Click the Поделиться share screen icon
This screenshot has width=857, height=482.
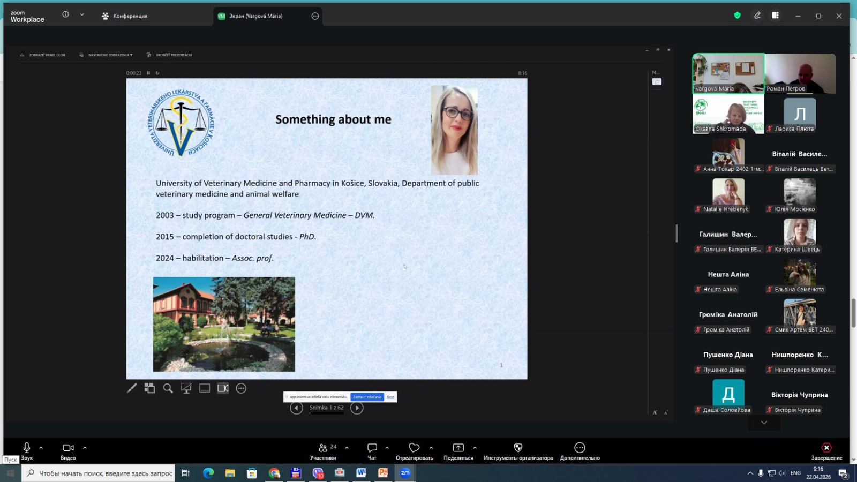[458, 450]
